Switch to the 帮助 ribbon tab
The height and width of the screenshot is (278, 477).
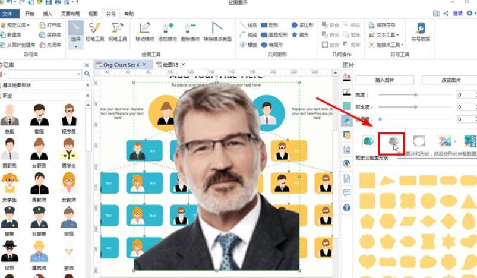point(129,14)
